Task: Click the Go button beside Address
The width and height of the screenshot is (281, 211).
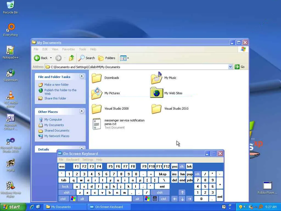Action: tap(240, 67)
